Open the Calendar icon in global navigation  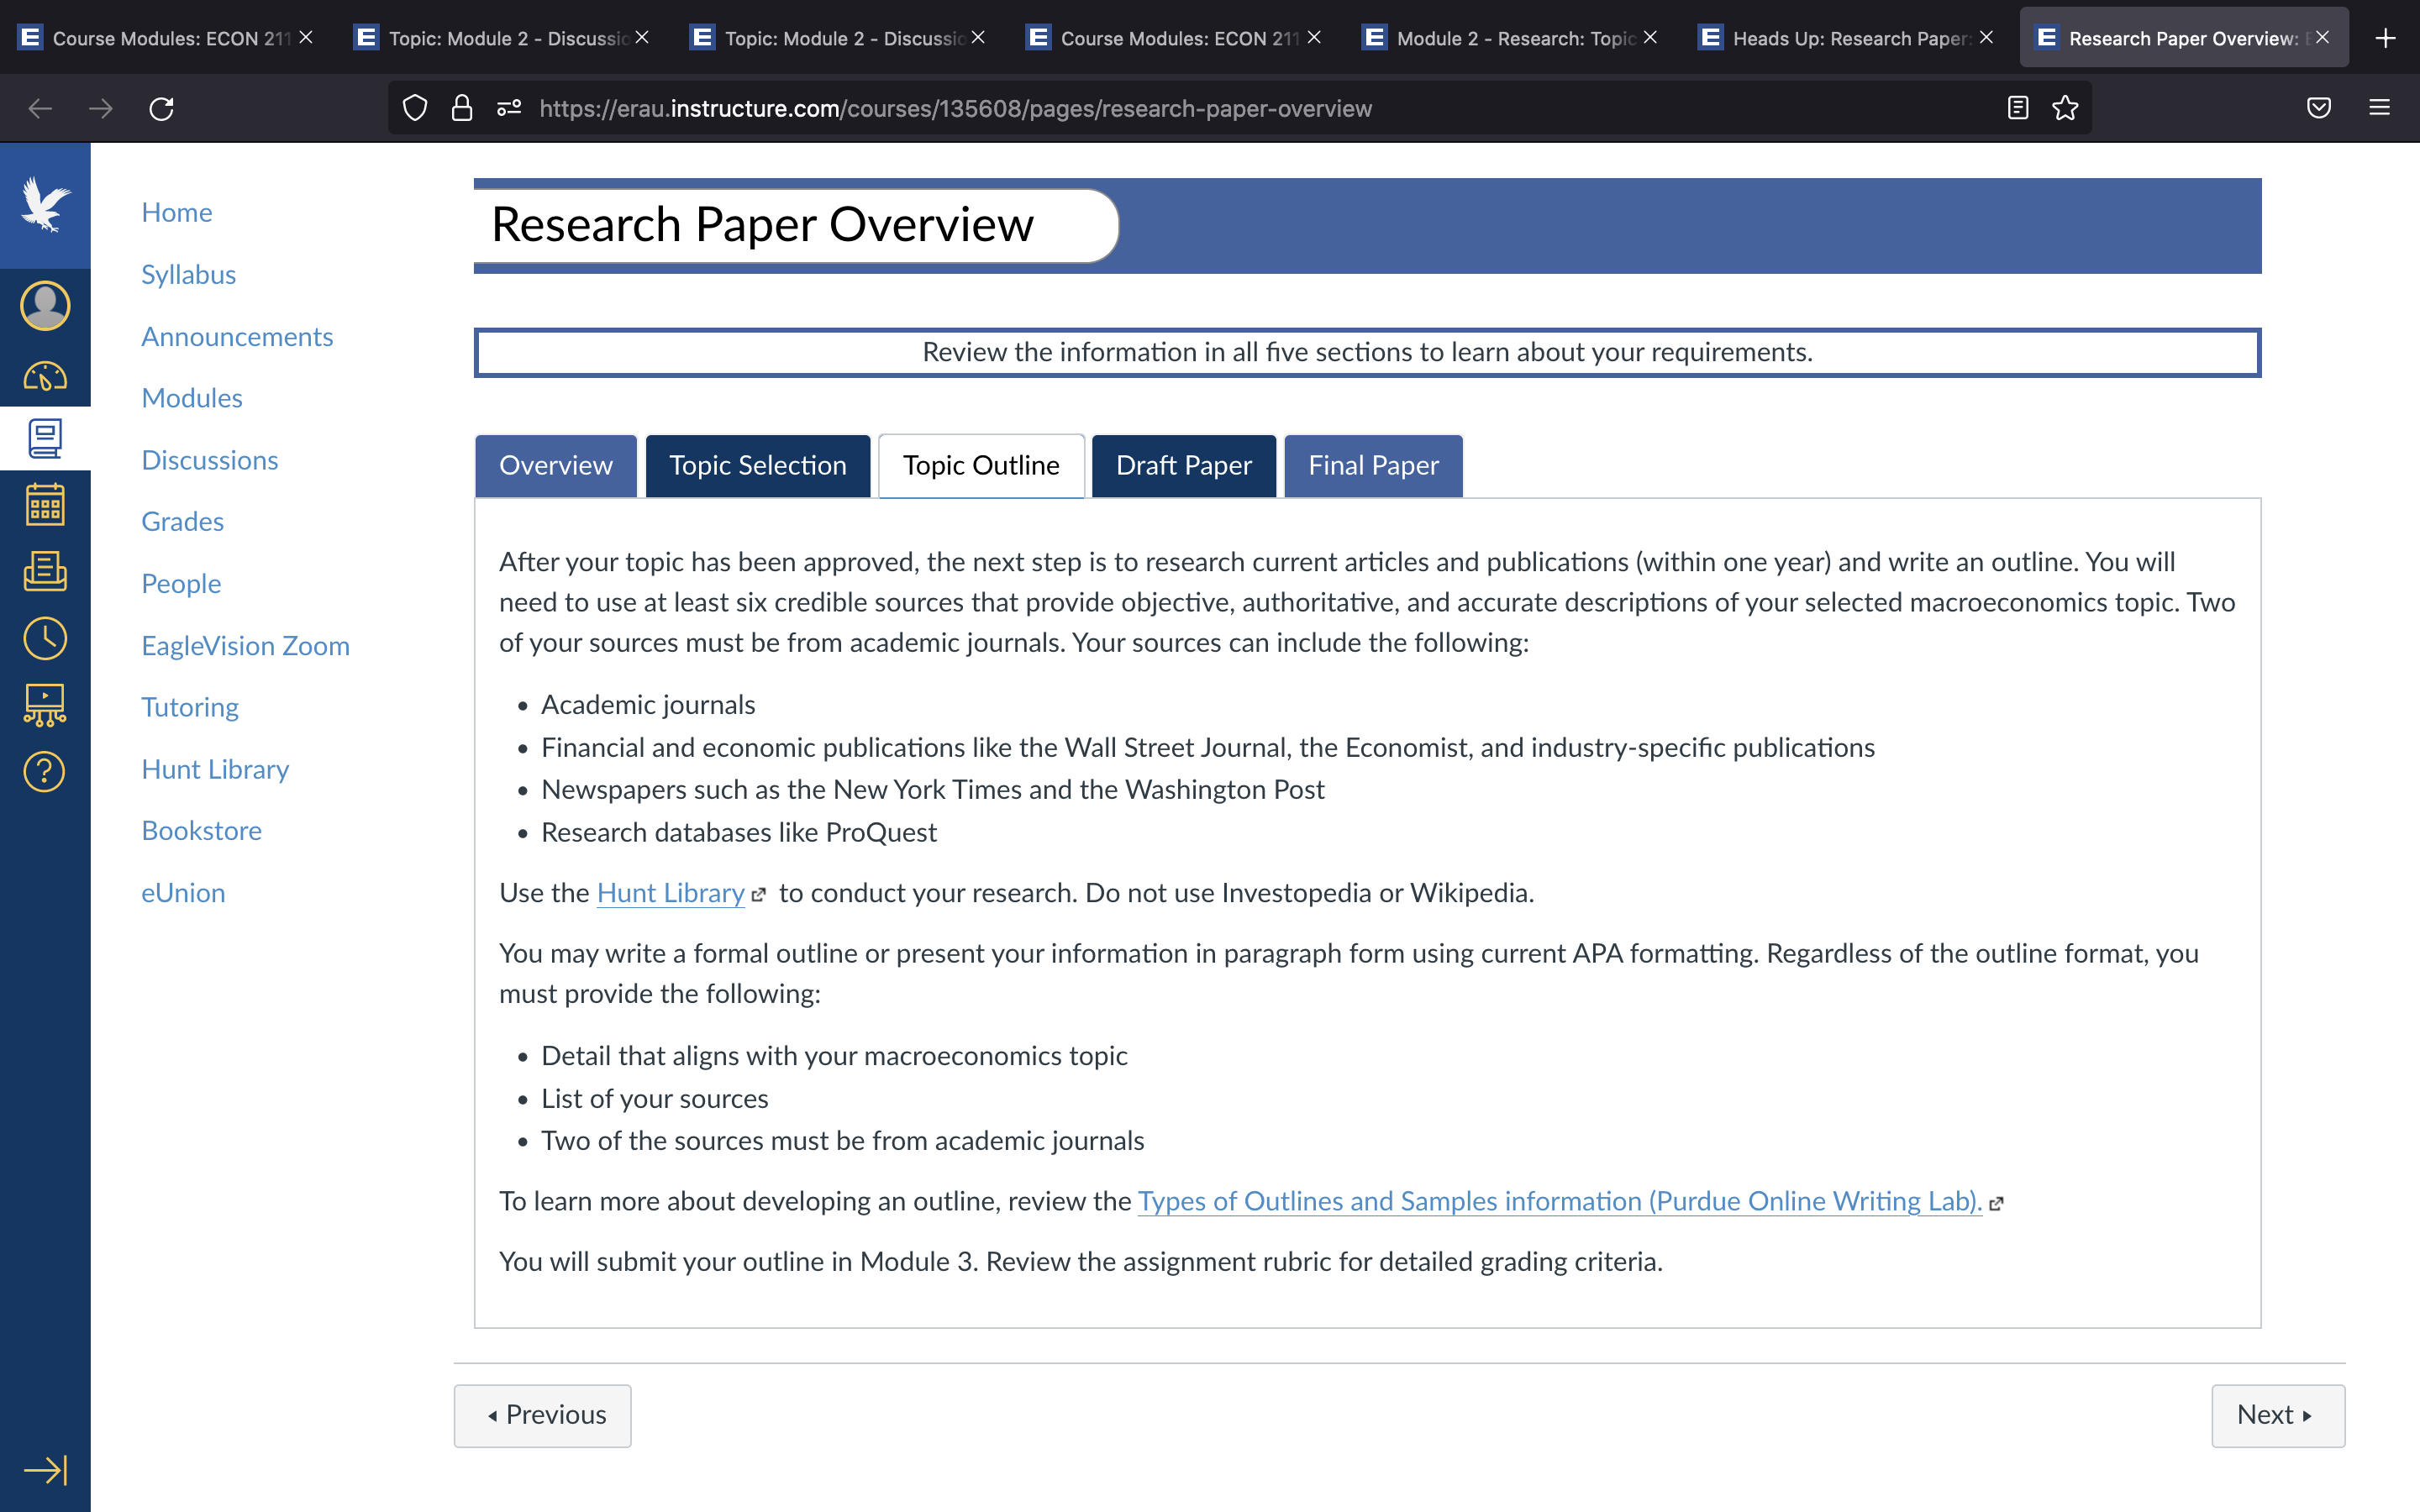click(x=45, y=504)
